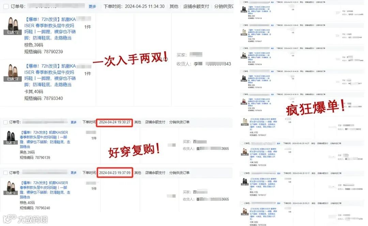Tick the checkbox for the 2024-04-24 order
The image size is (368, 226).
coord(5,122)
